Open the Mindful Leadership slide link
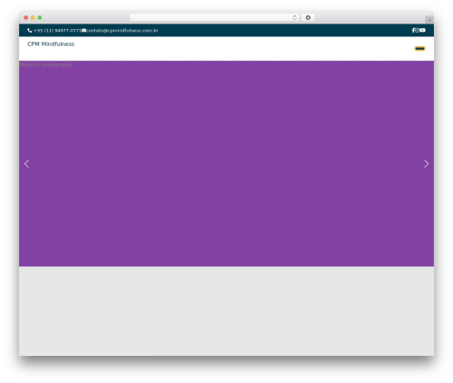 (x=45, y=64)
